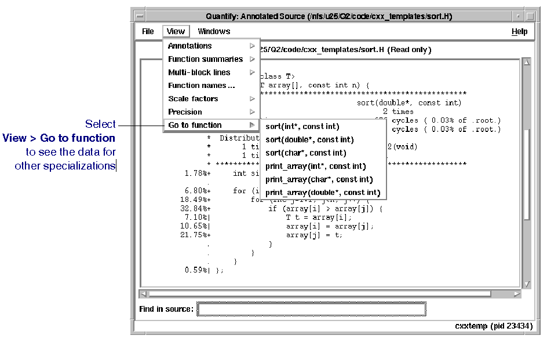Click the horizontal scrollbar right arrow
Viewport: 547px width, 339px height.
pyautogui.click(x=517, y=294)
